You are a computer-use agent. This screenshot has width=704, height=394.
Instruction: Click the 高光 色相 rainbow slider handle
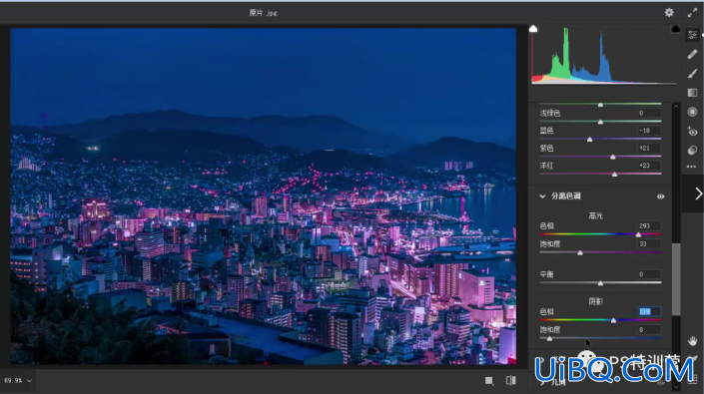tap(638, 234)
